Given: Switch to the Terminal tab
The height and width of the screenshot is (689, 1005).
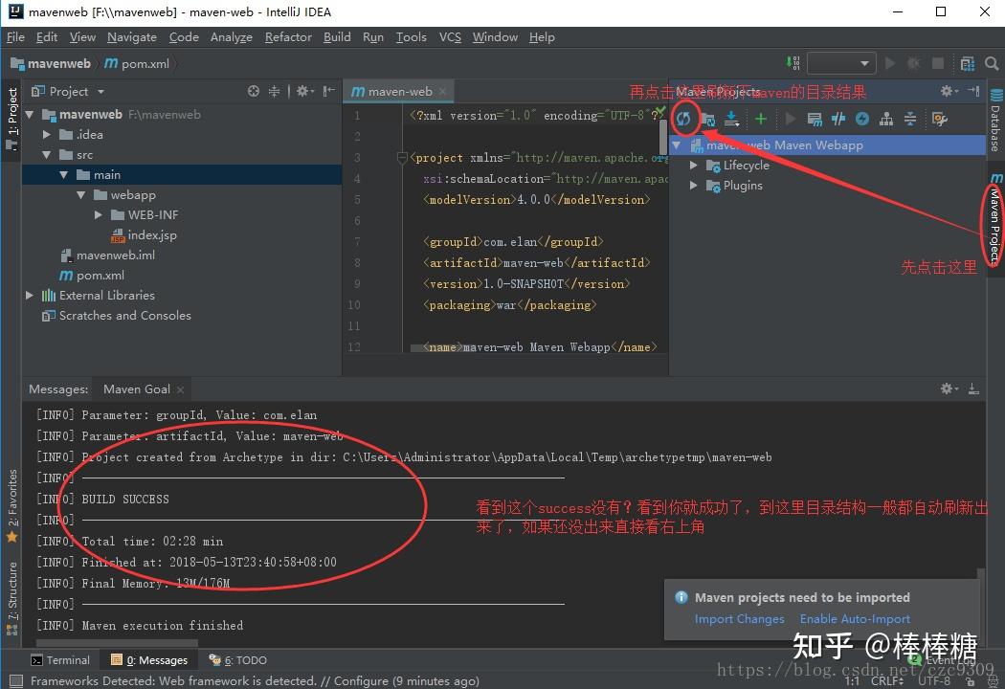Looking at the screenshot, I should 61,659.
